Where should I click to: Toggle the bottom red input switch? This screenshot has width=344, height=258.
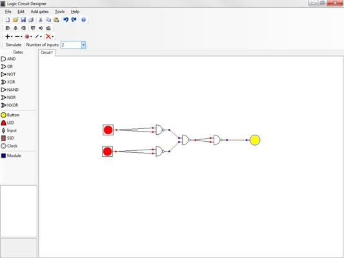108,151
